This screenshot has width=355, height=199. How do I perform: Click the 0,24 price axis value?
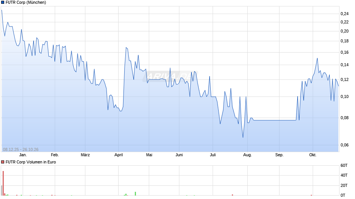click(x=344, y=14)
